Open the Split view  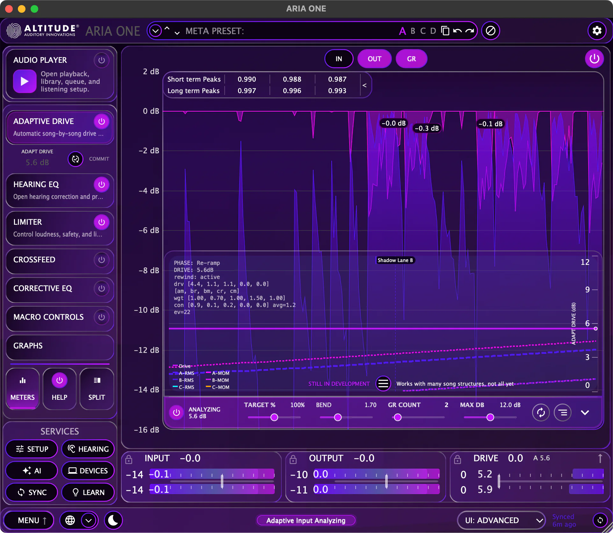97,389
